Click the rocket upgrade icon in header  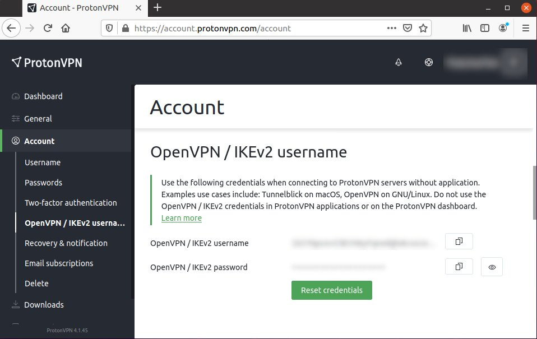tap(399, 63)
